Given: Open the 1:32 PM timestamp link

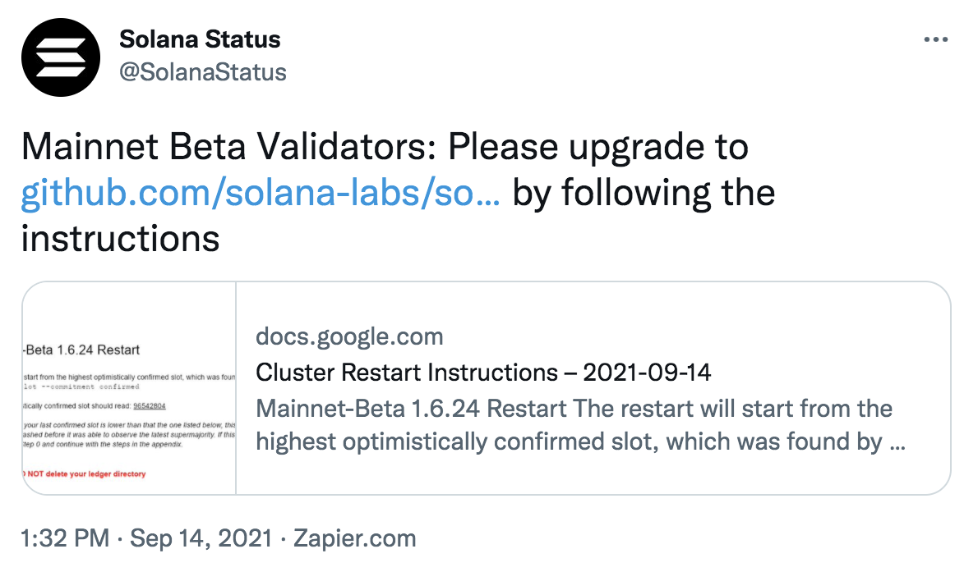Looking at the screenshot, I should tap(65, 538).
